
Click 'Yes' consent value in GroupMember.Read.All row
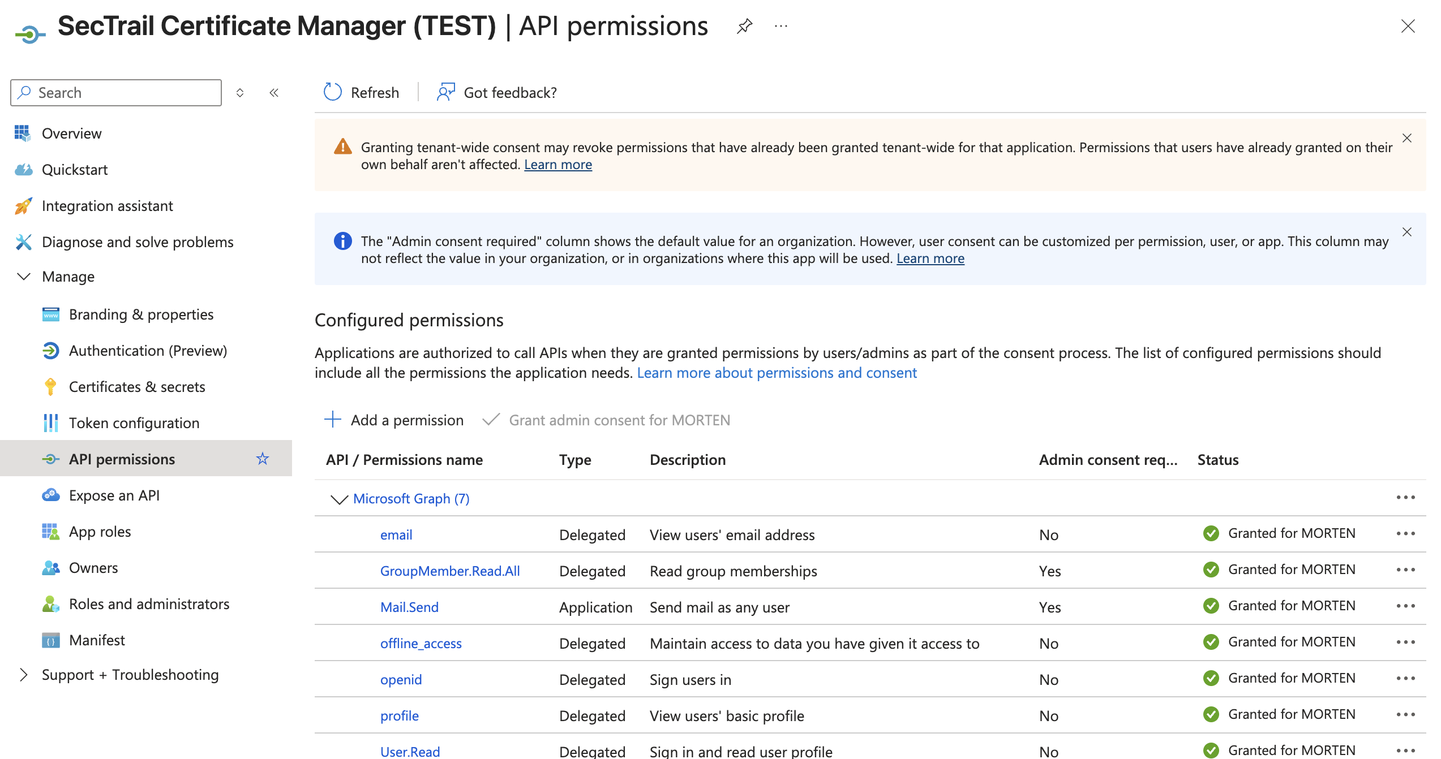click(x=1050, y=571)
